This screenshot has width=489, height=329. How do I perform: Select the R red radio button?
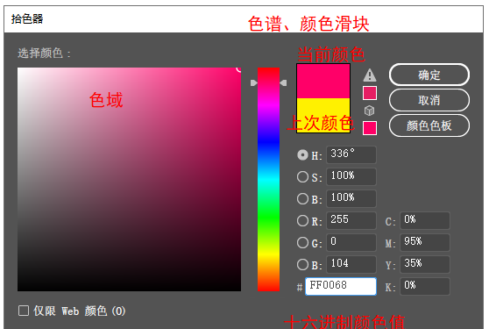pyautogui.click(x=302, y=221)
